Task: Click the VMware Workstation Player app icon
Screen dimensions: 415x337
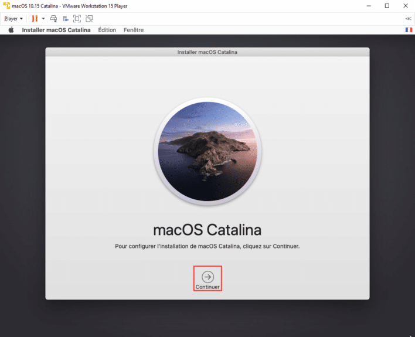Action: point(6,5)
